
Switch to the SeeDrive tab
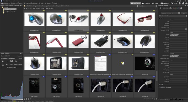coord(7,53)
